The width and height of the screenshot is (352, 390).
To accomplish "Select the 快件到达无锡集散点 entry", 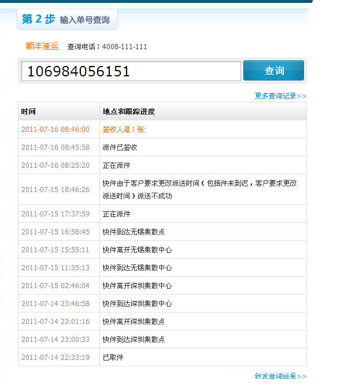I will [134, 232].
